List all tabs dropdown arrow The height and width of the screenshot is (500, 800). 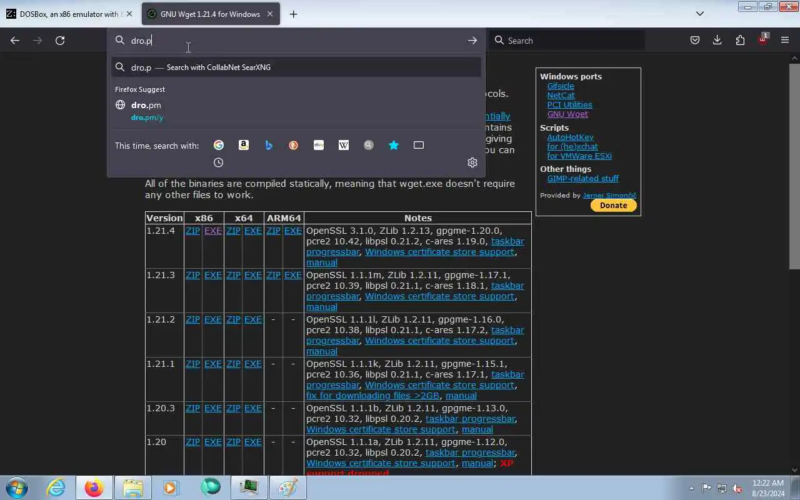tap(700, 14)
